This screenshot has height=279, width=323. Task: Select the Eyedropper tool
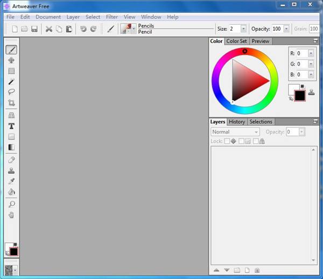click(11, 182)
